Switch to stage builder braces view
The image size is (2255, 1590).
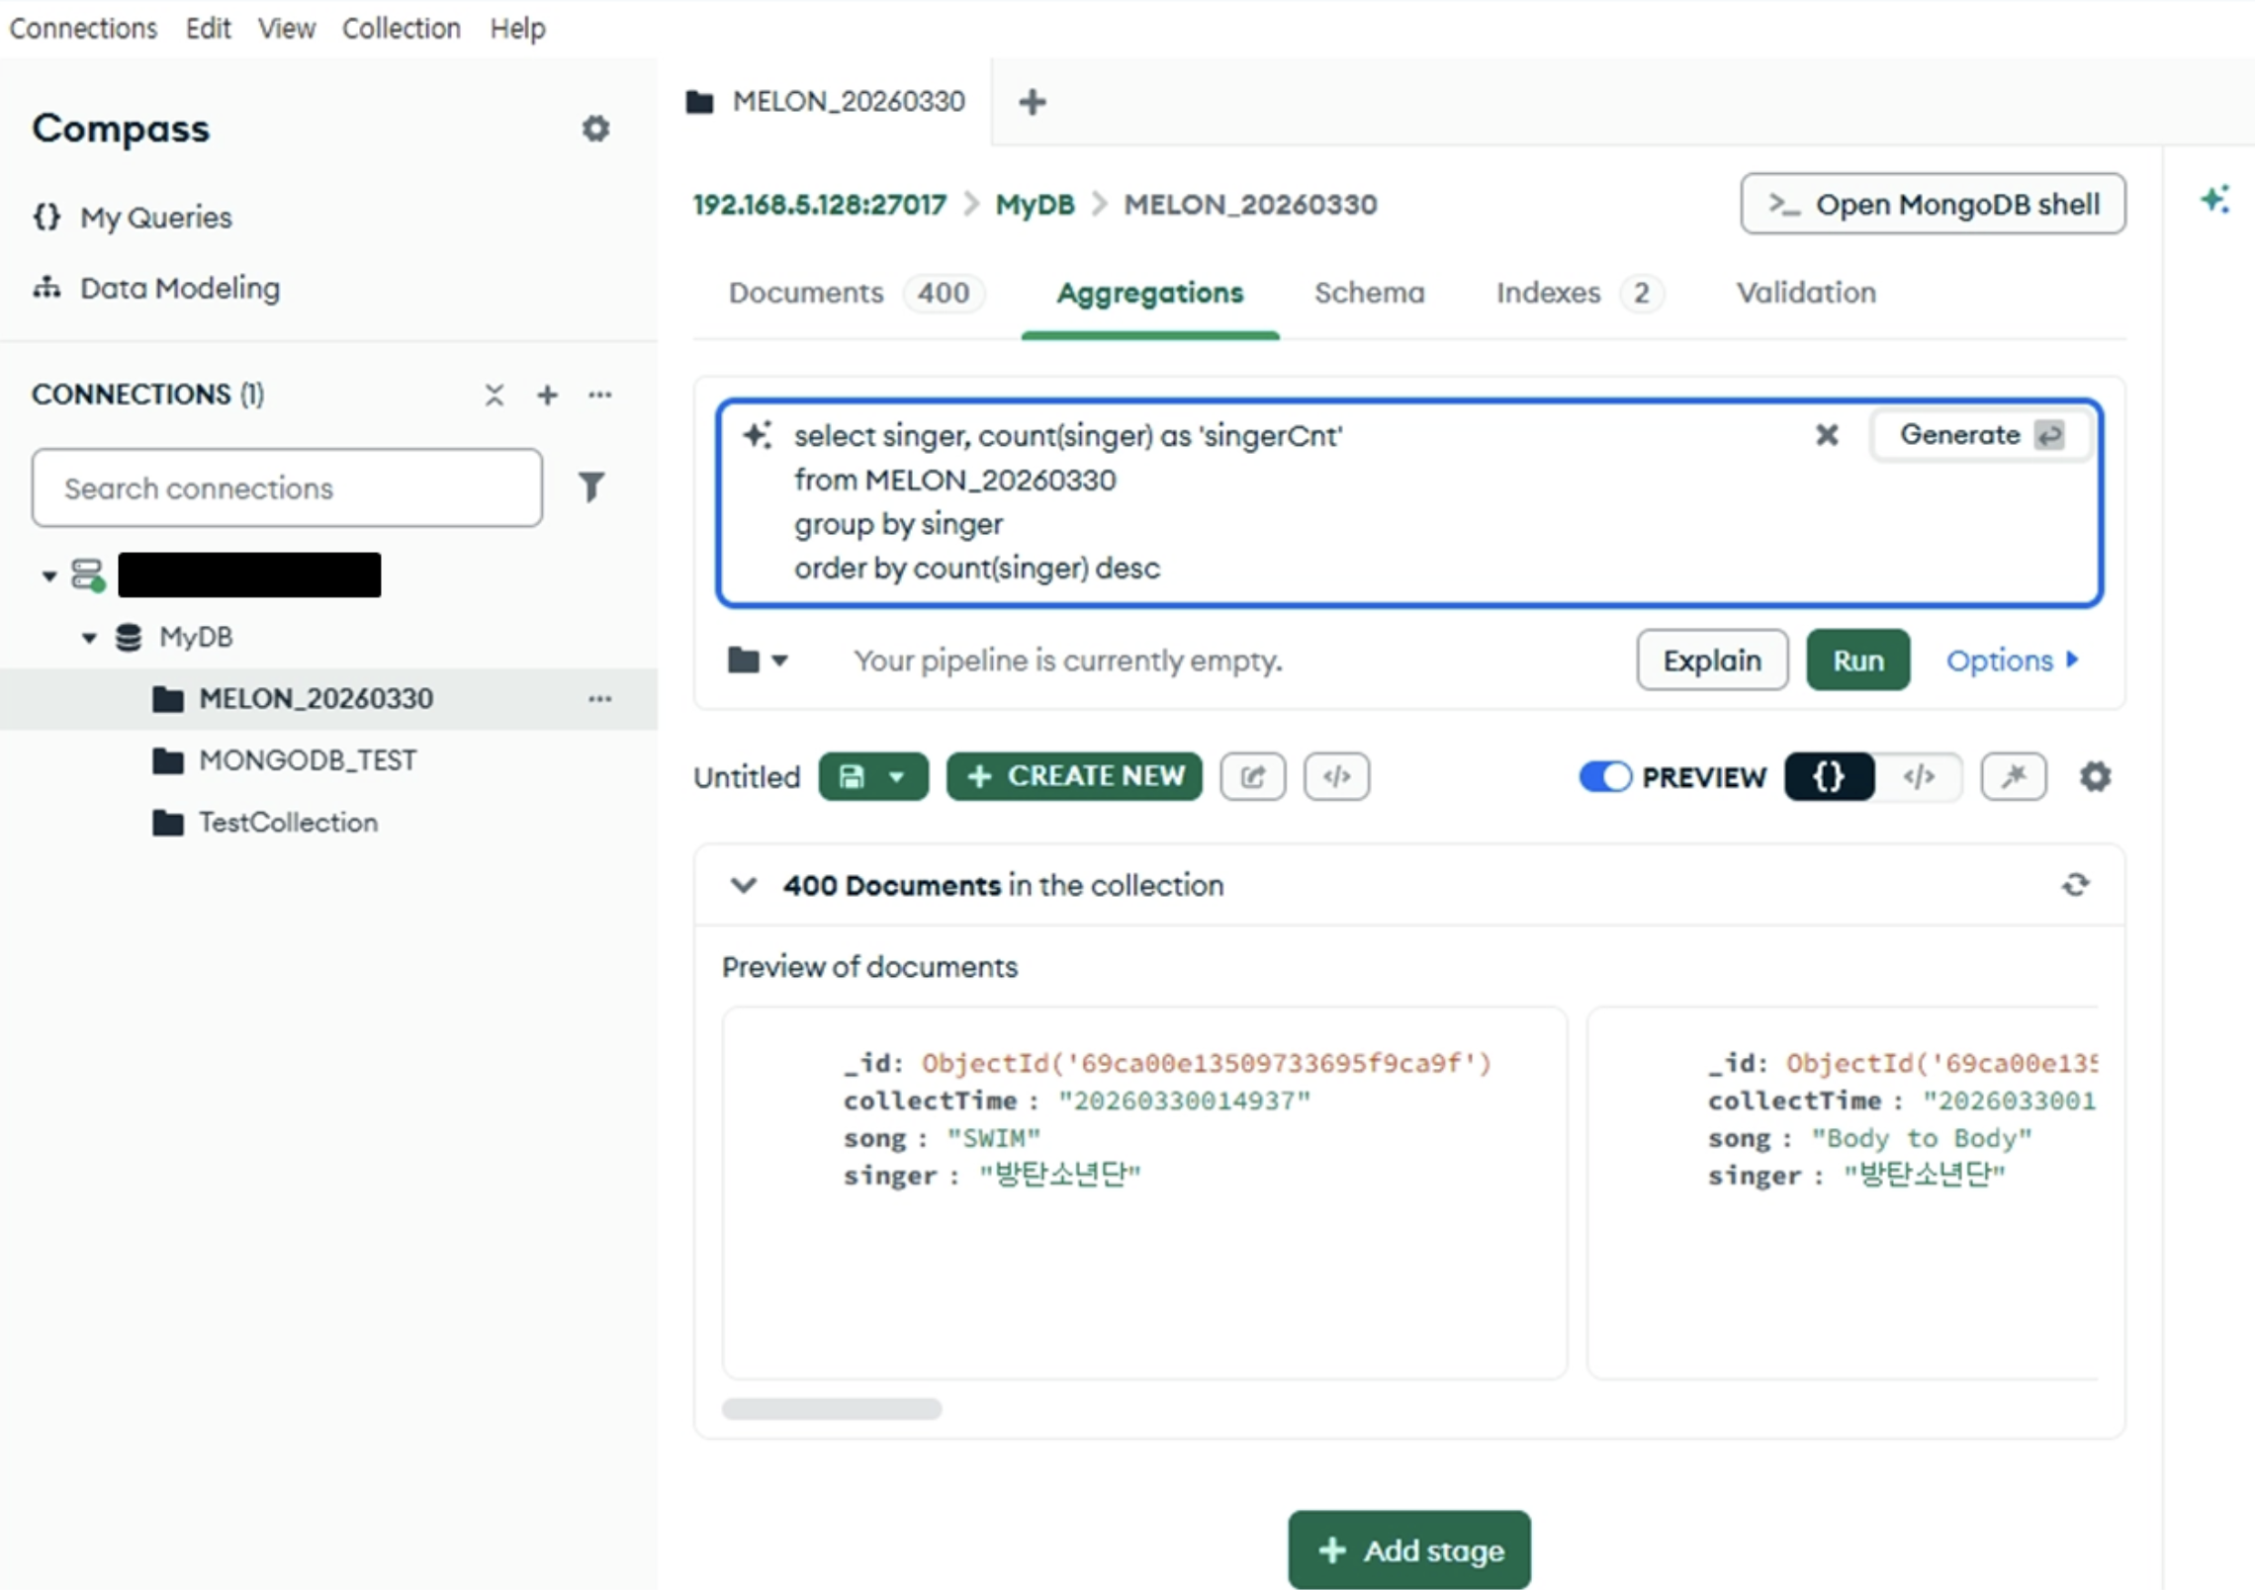pos(1828,777)
